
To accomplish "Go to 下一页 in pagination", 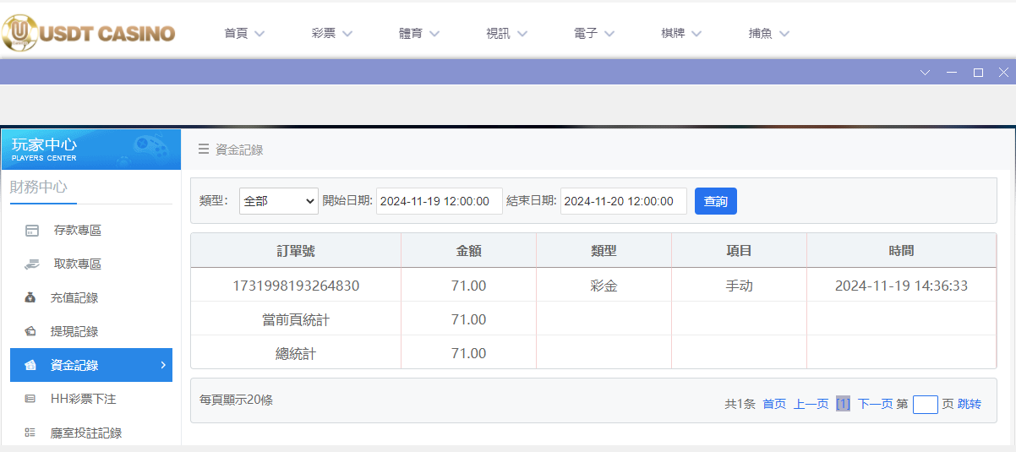I will pos(875,404).
